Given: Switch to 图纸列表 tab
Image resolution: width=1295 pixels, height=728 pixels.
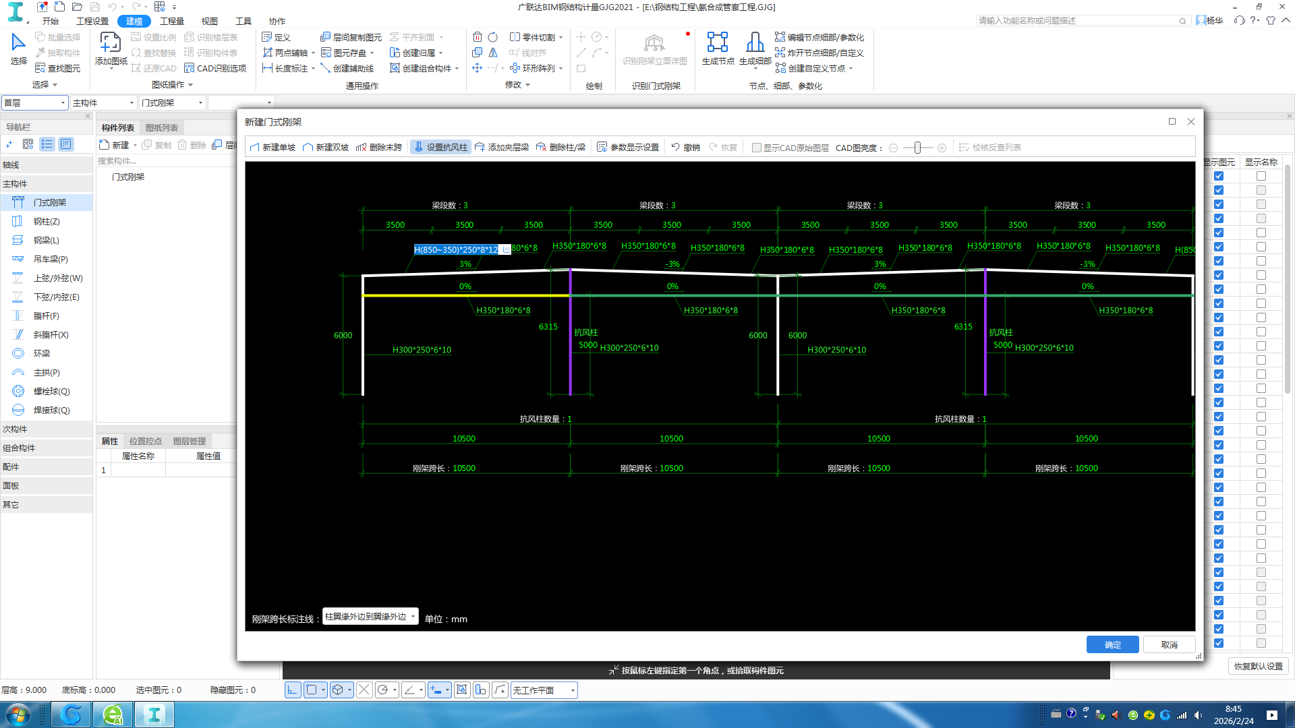Looking at the screenshot, I should click(162, 127).
